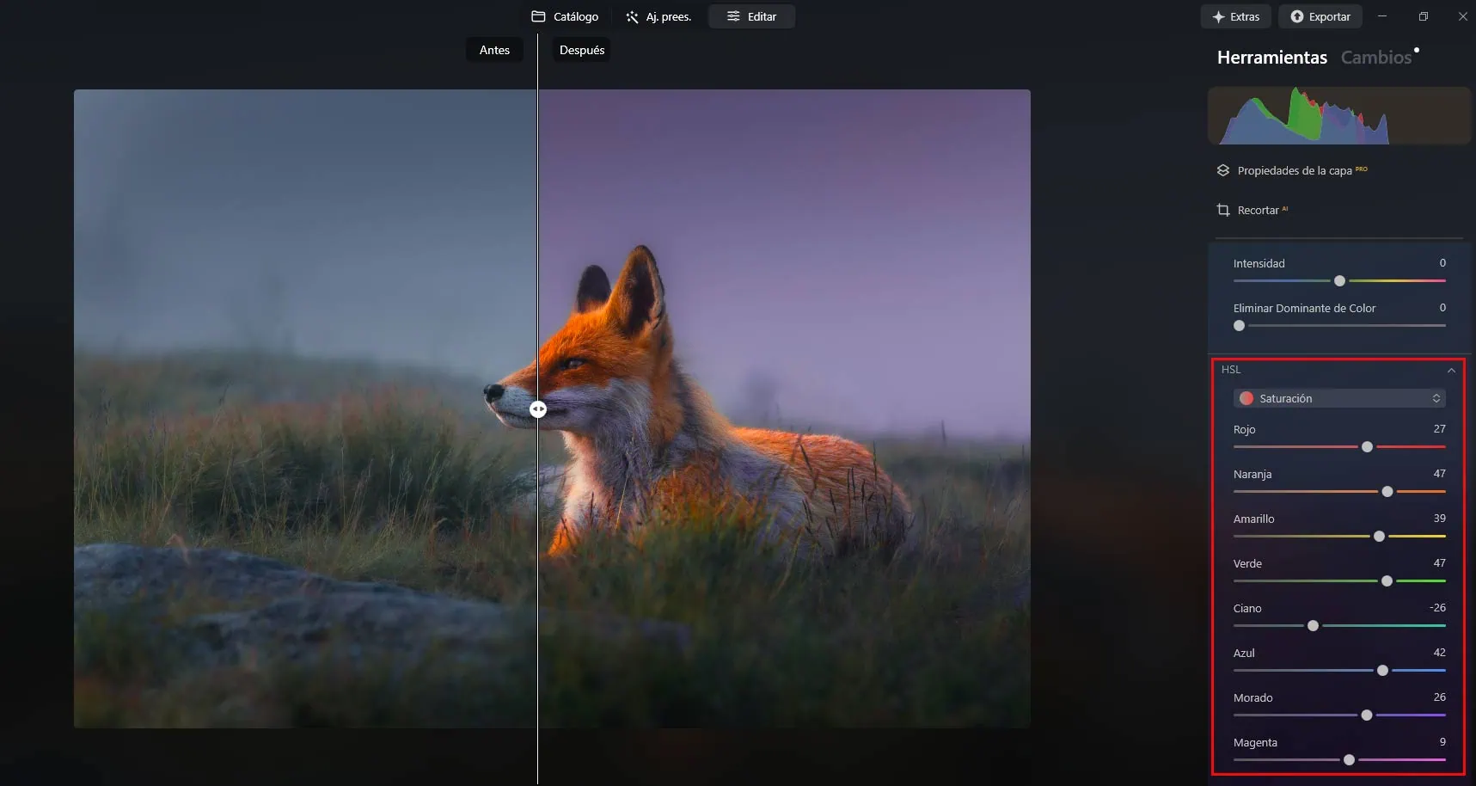The image size is (1476, 786).
Task: Click the Exportar button
Action: [1320, 16]
